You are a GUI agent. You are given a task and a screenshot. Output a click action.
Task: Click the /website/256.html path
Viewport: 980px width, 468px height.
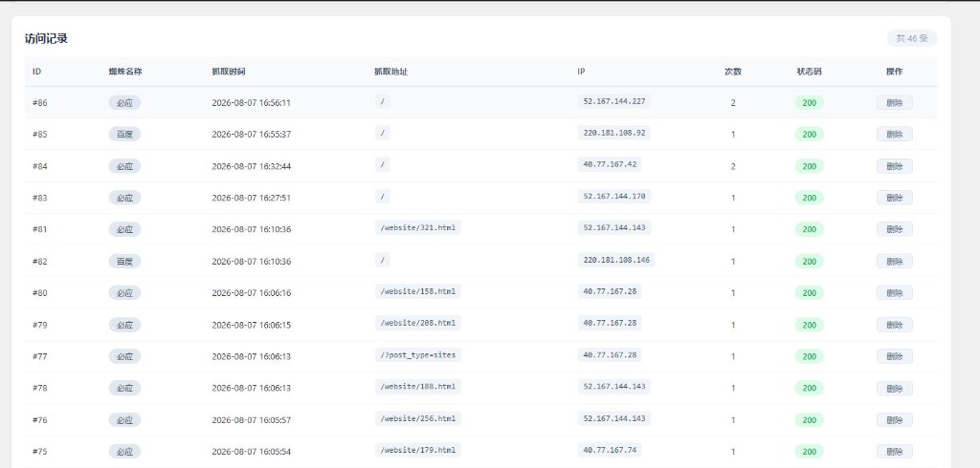[417, 418]
